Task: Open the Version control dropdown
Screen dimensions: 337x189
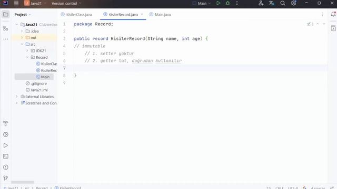Action: point(66,4)
